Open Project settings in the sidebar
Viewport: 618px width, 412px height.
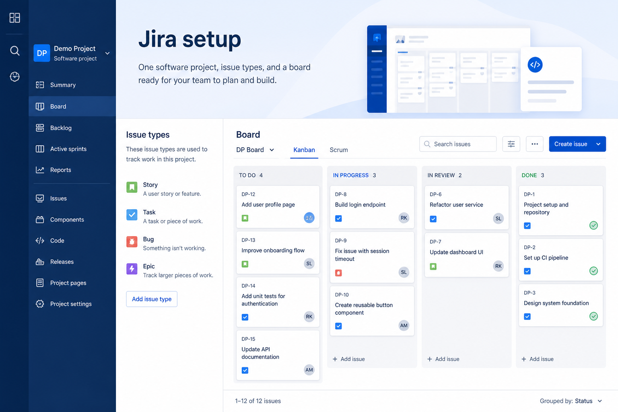pos(72,304)
